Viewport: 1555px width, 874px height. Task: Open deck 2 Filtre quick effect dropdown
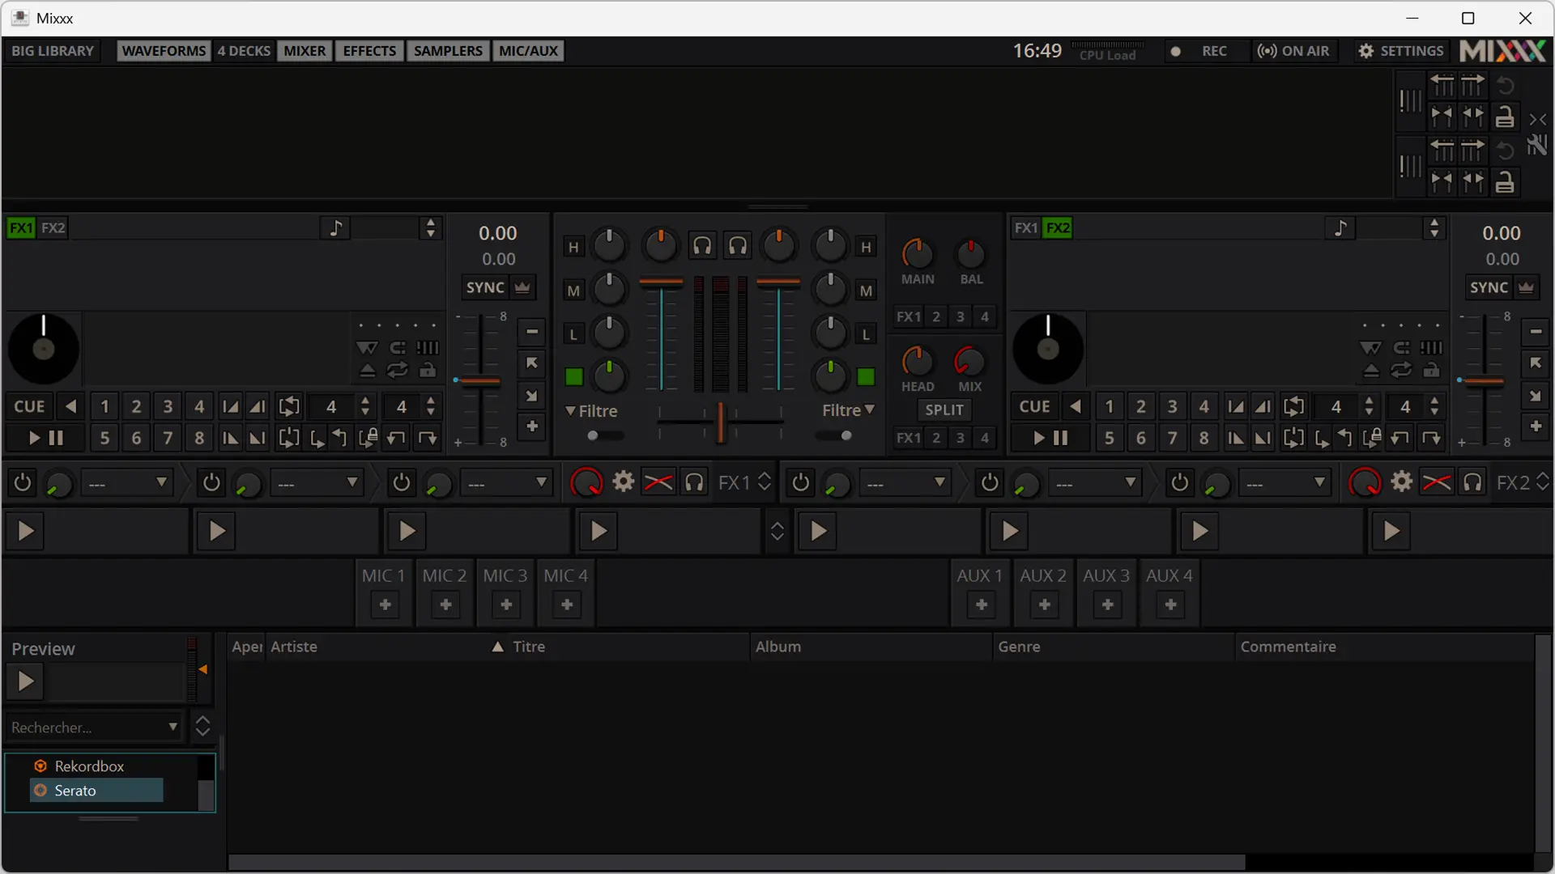[848, 410]
